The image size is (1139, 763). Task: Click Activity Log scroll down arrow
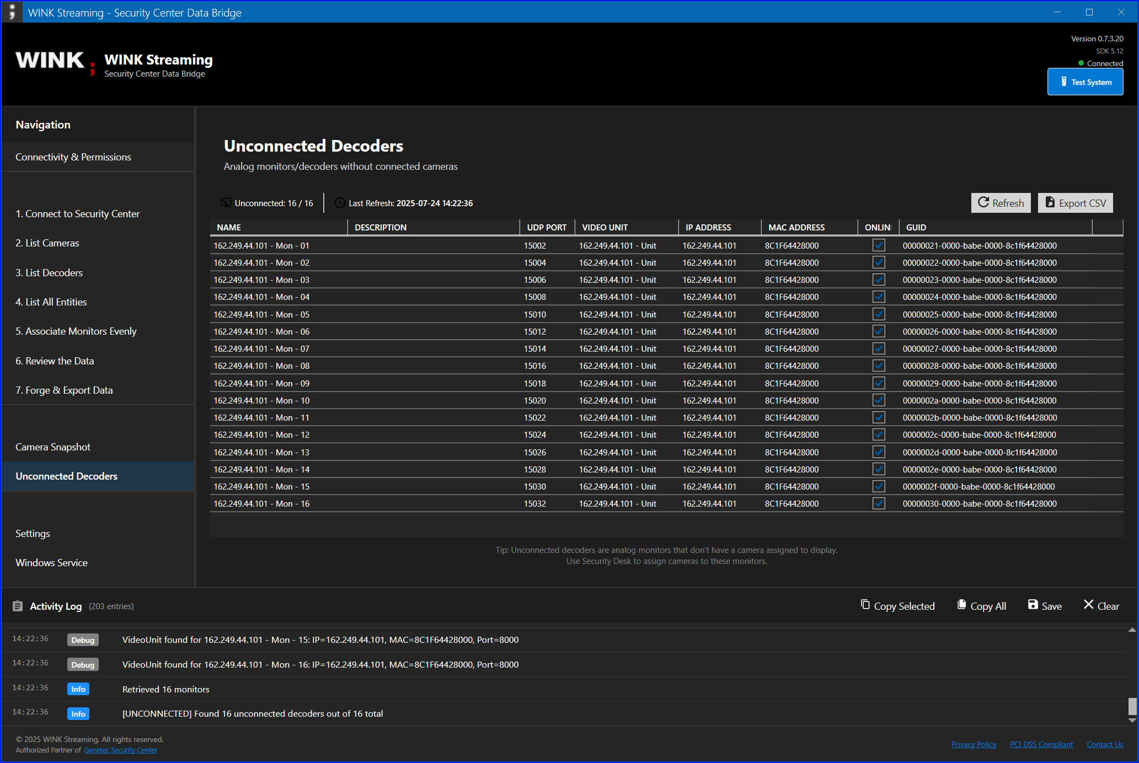[1132, 721]
